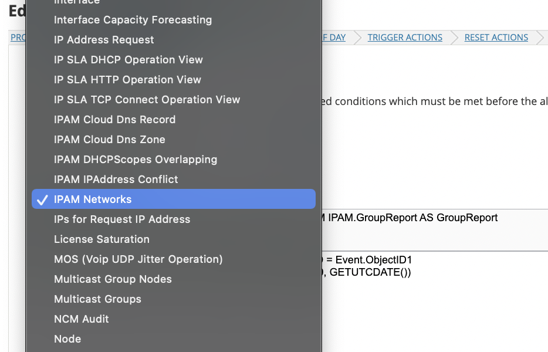
Task: Go to the Reset Actions step
Action: coord(496,38)
